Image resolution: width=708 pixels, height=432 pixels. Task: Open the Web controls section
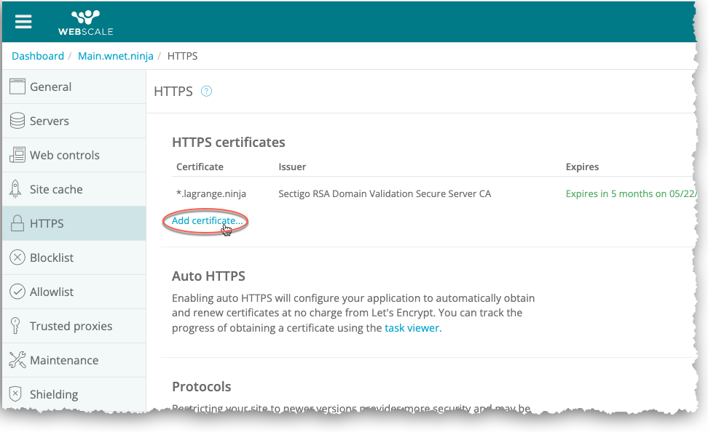coord(64,155)
